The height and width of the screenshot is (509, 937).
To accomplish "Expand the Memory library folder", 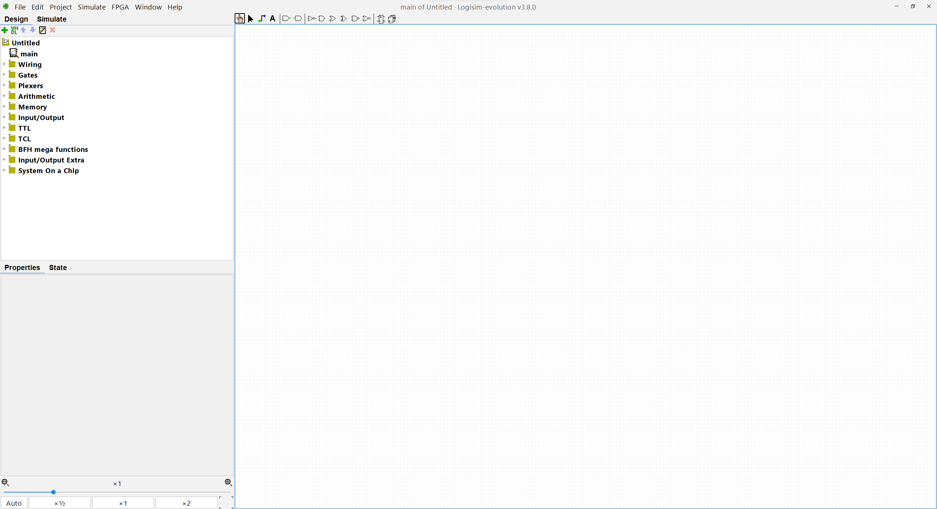I will 4,107.
